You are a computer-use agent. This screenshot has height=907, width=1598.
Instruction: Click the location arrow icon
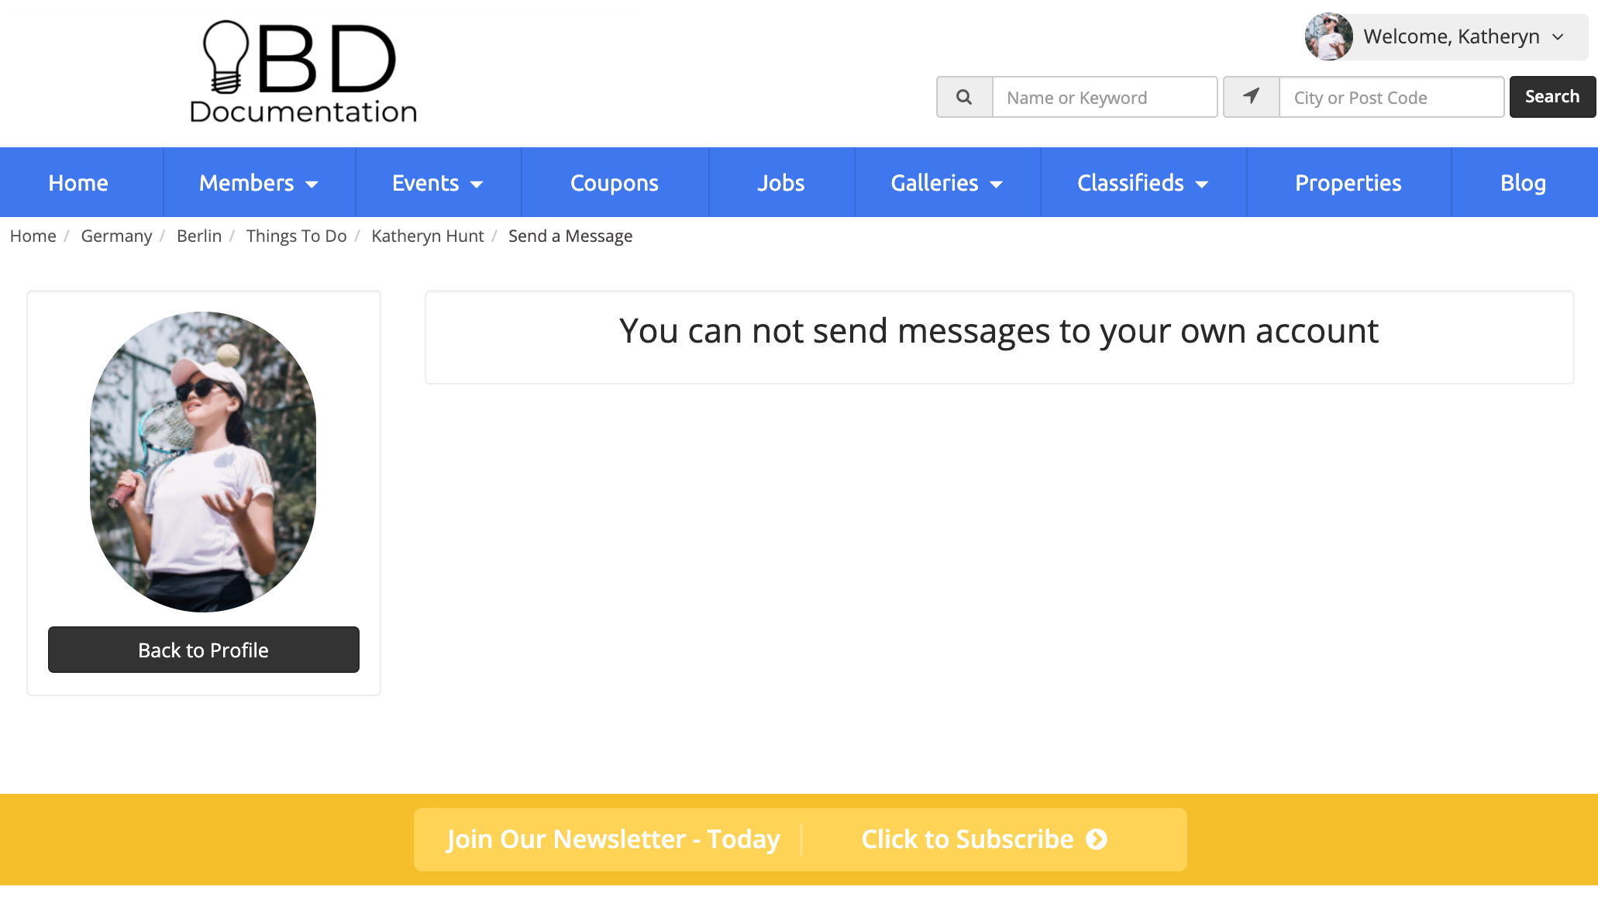click(1251, 97)
